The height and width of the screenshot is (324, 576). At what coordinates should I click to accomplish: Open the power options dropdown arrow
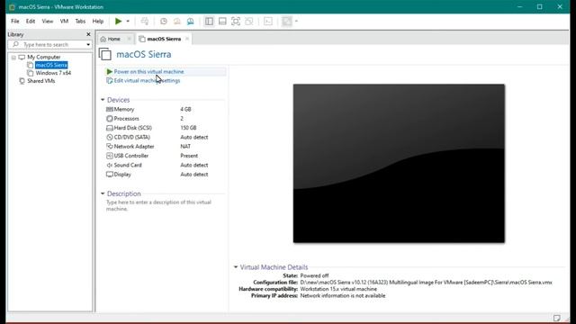[x=128, y=22]
